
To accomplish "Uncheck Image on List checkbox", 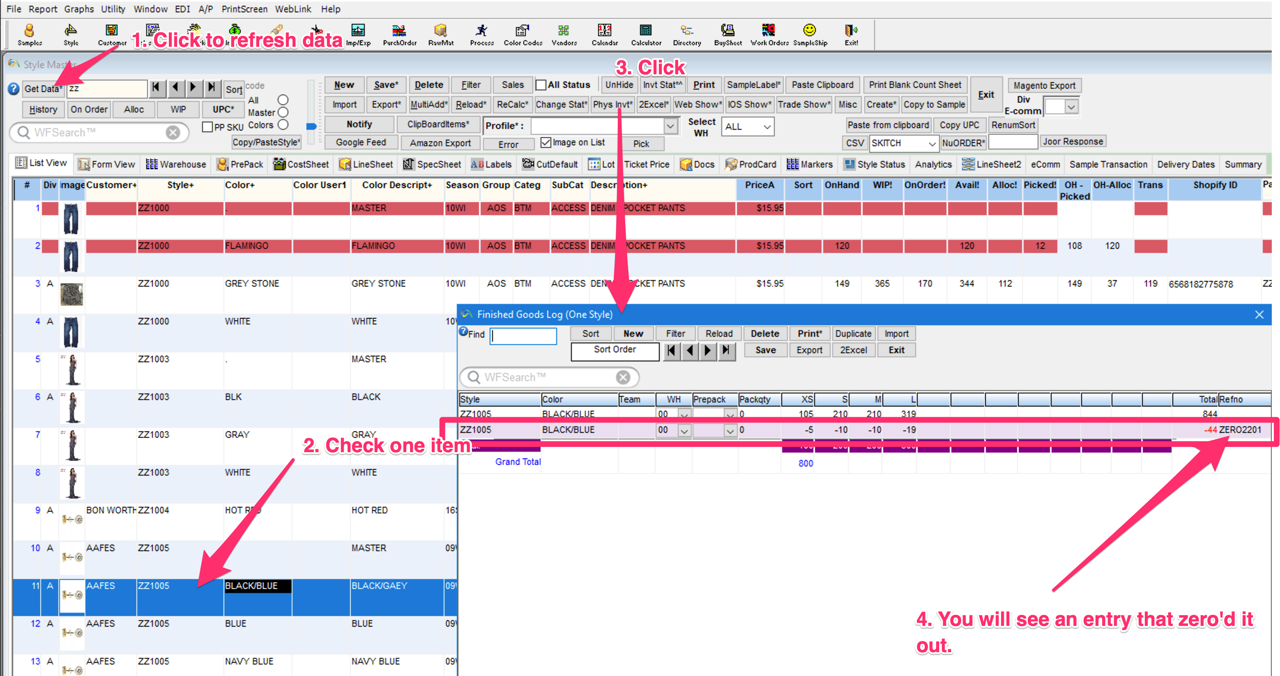I will click(546, 143).
